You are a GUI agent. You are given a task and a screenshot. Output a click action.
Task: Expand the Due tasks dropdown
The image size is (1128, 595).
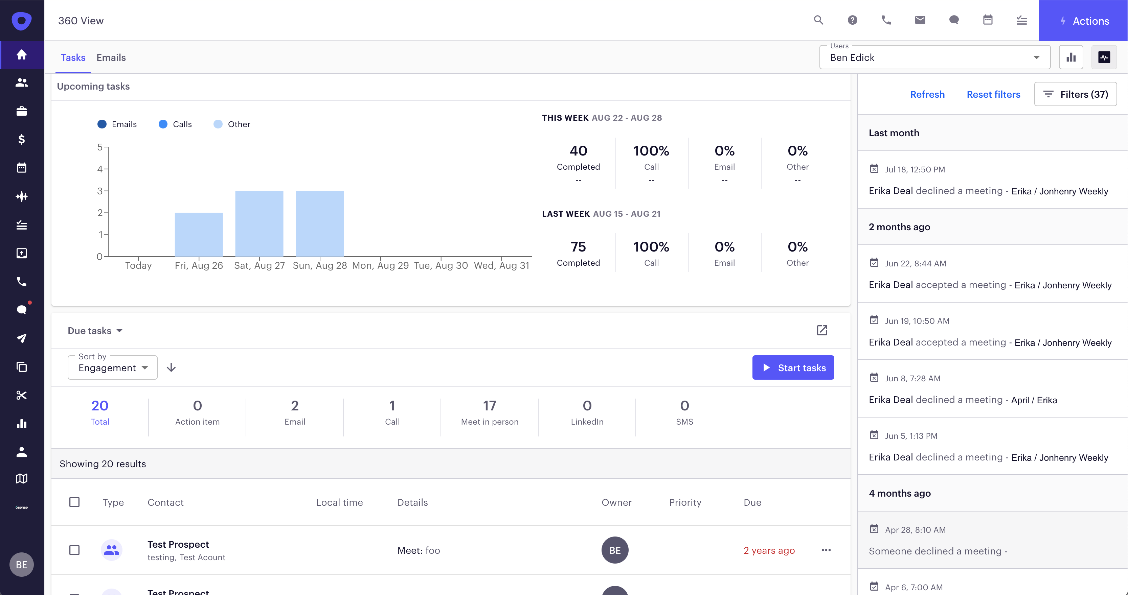point(95,331)
